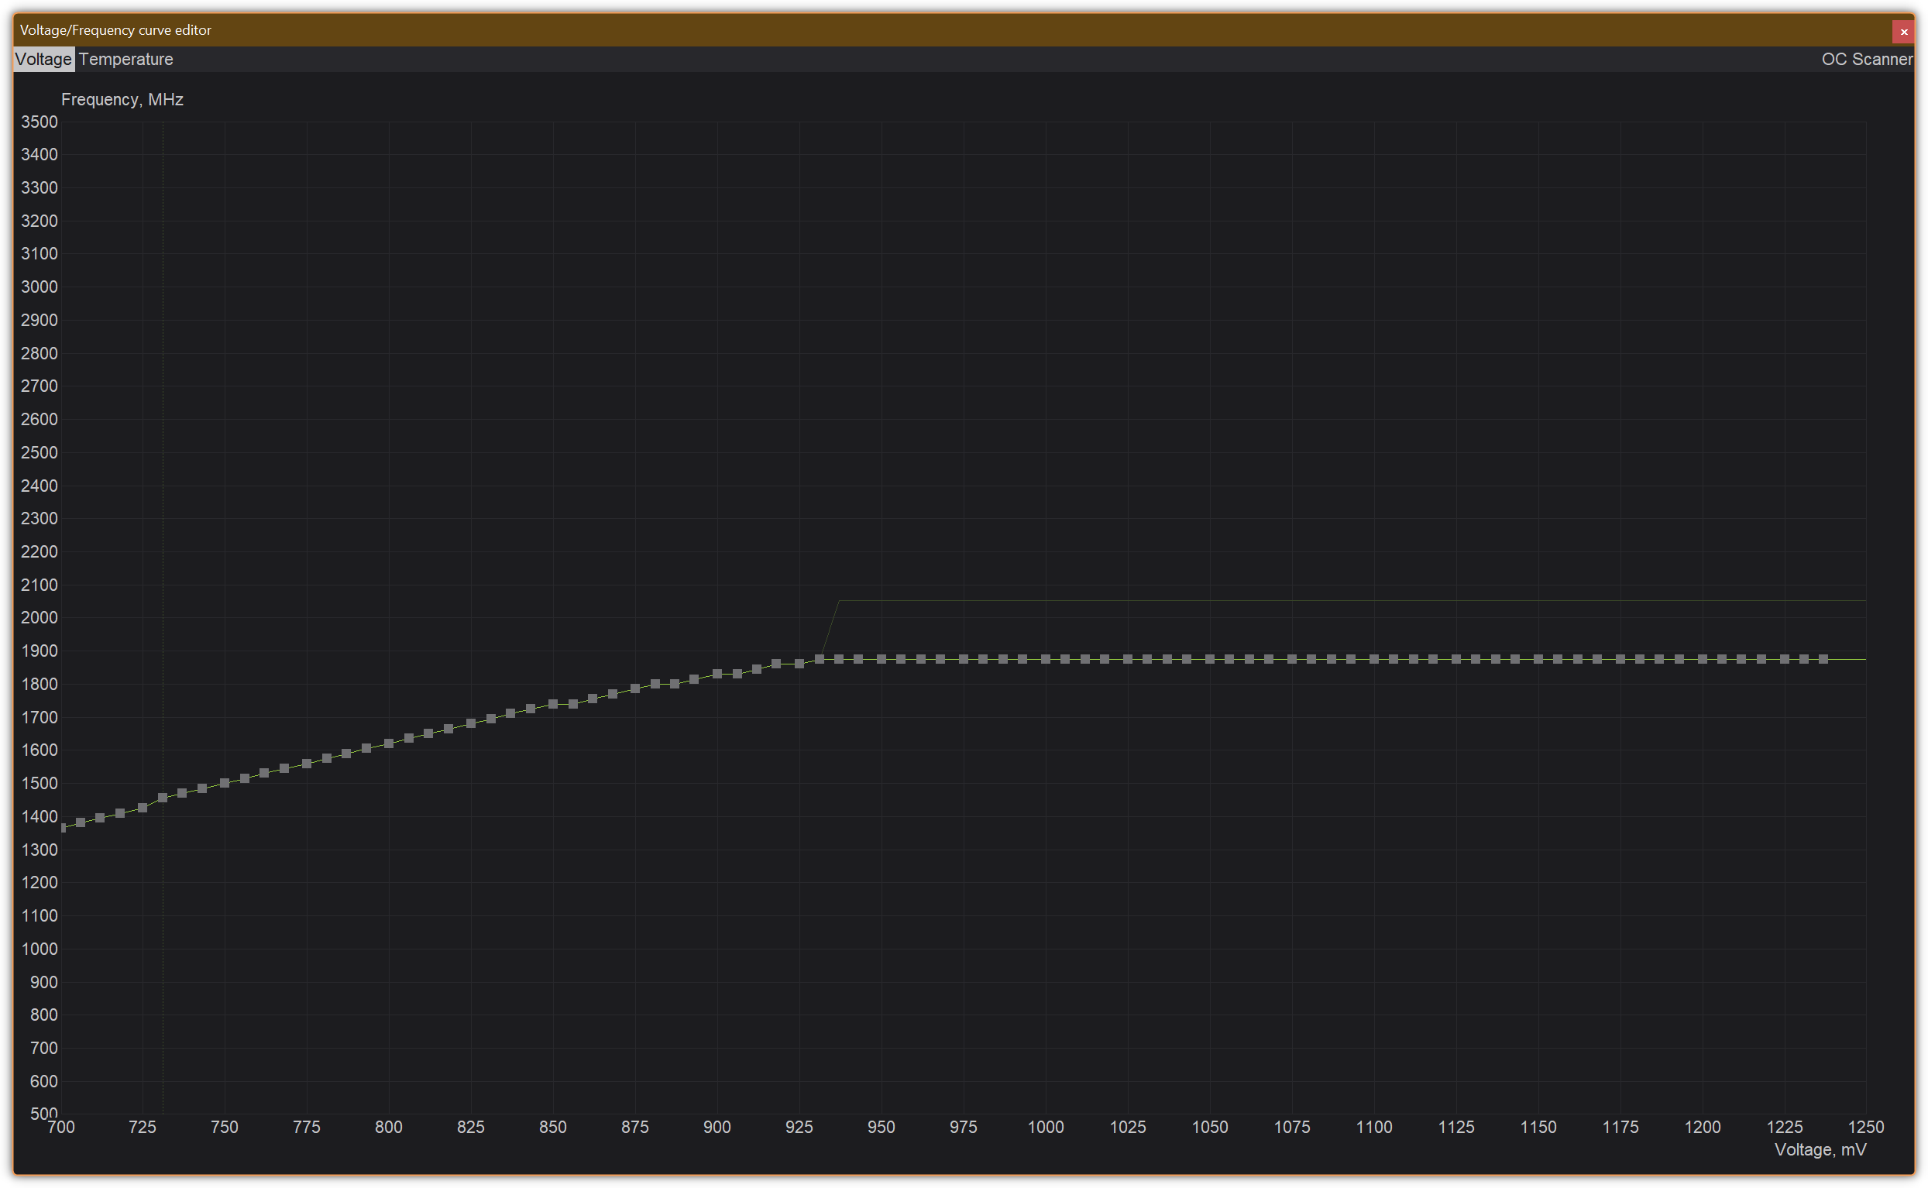Image resolution: width=1928 pixels, height=1188 pixels.
Task: Switch to the Temperature tab
Action: tap(125, 59)
